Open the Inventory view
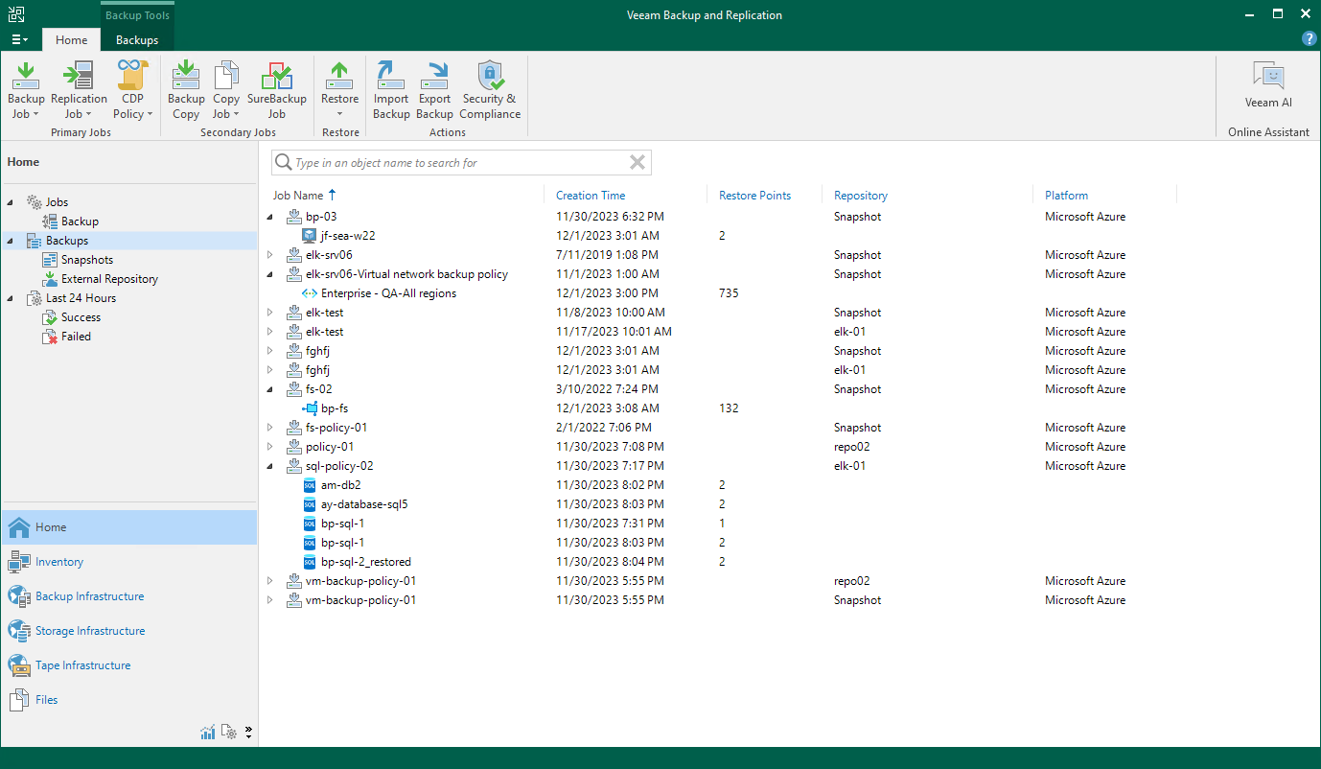Screen dimensions: 1321x769 pos(129,562)
